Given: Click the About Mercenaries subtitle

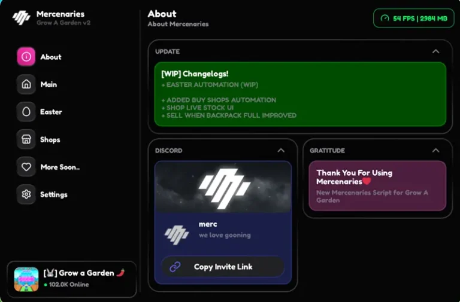Looking at the screenshot, I should coord(178,24).
